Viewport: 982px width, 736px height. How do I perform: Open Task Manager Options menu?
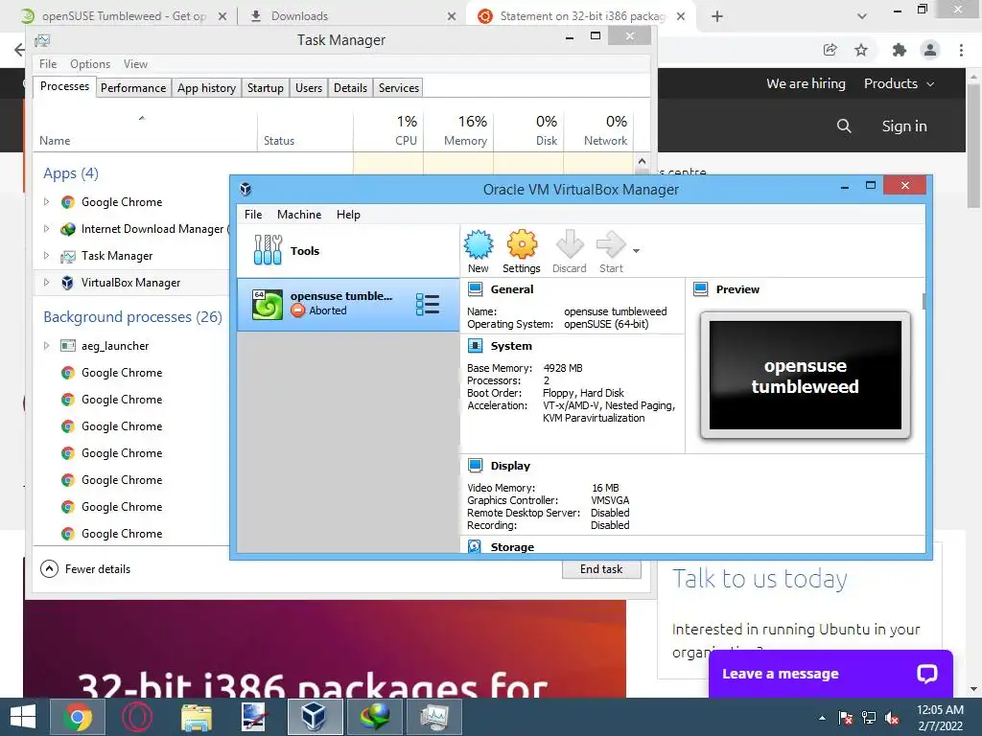click(89, 64)
